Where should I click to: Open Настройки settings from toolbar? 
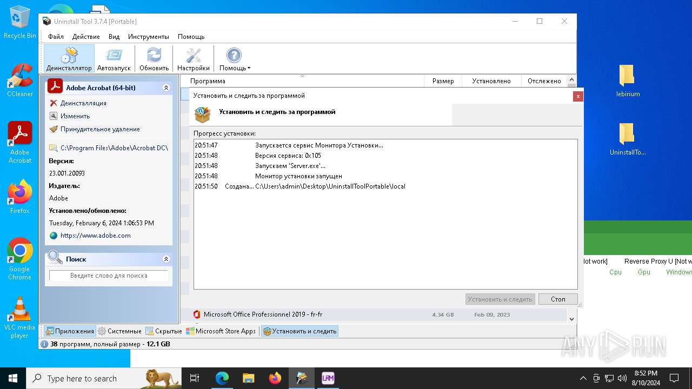[193, 59]
